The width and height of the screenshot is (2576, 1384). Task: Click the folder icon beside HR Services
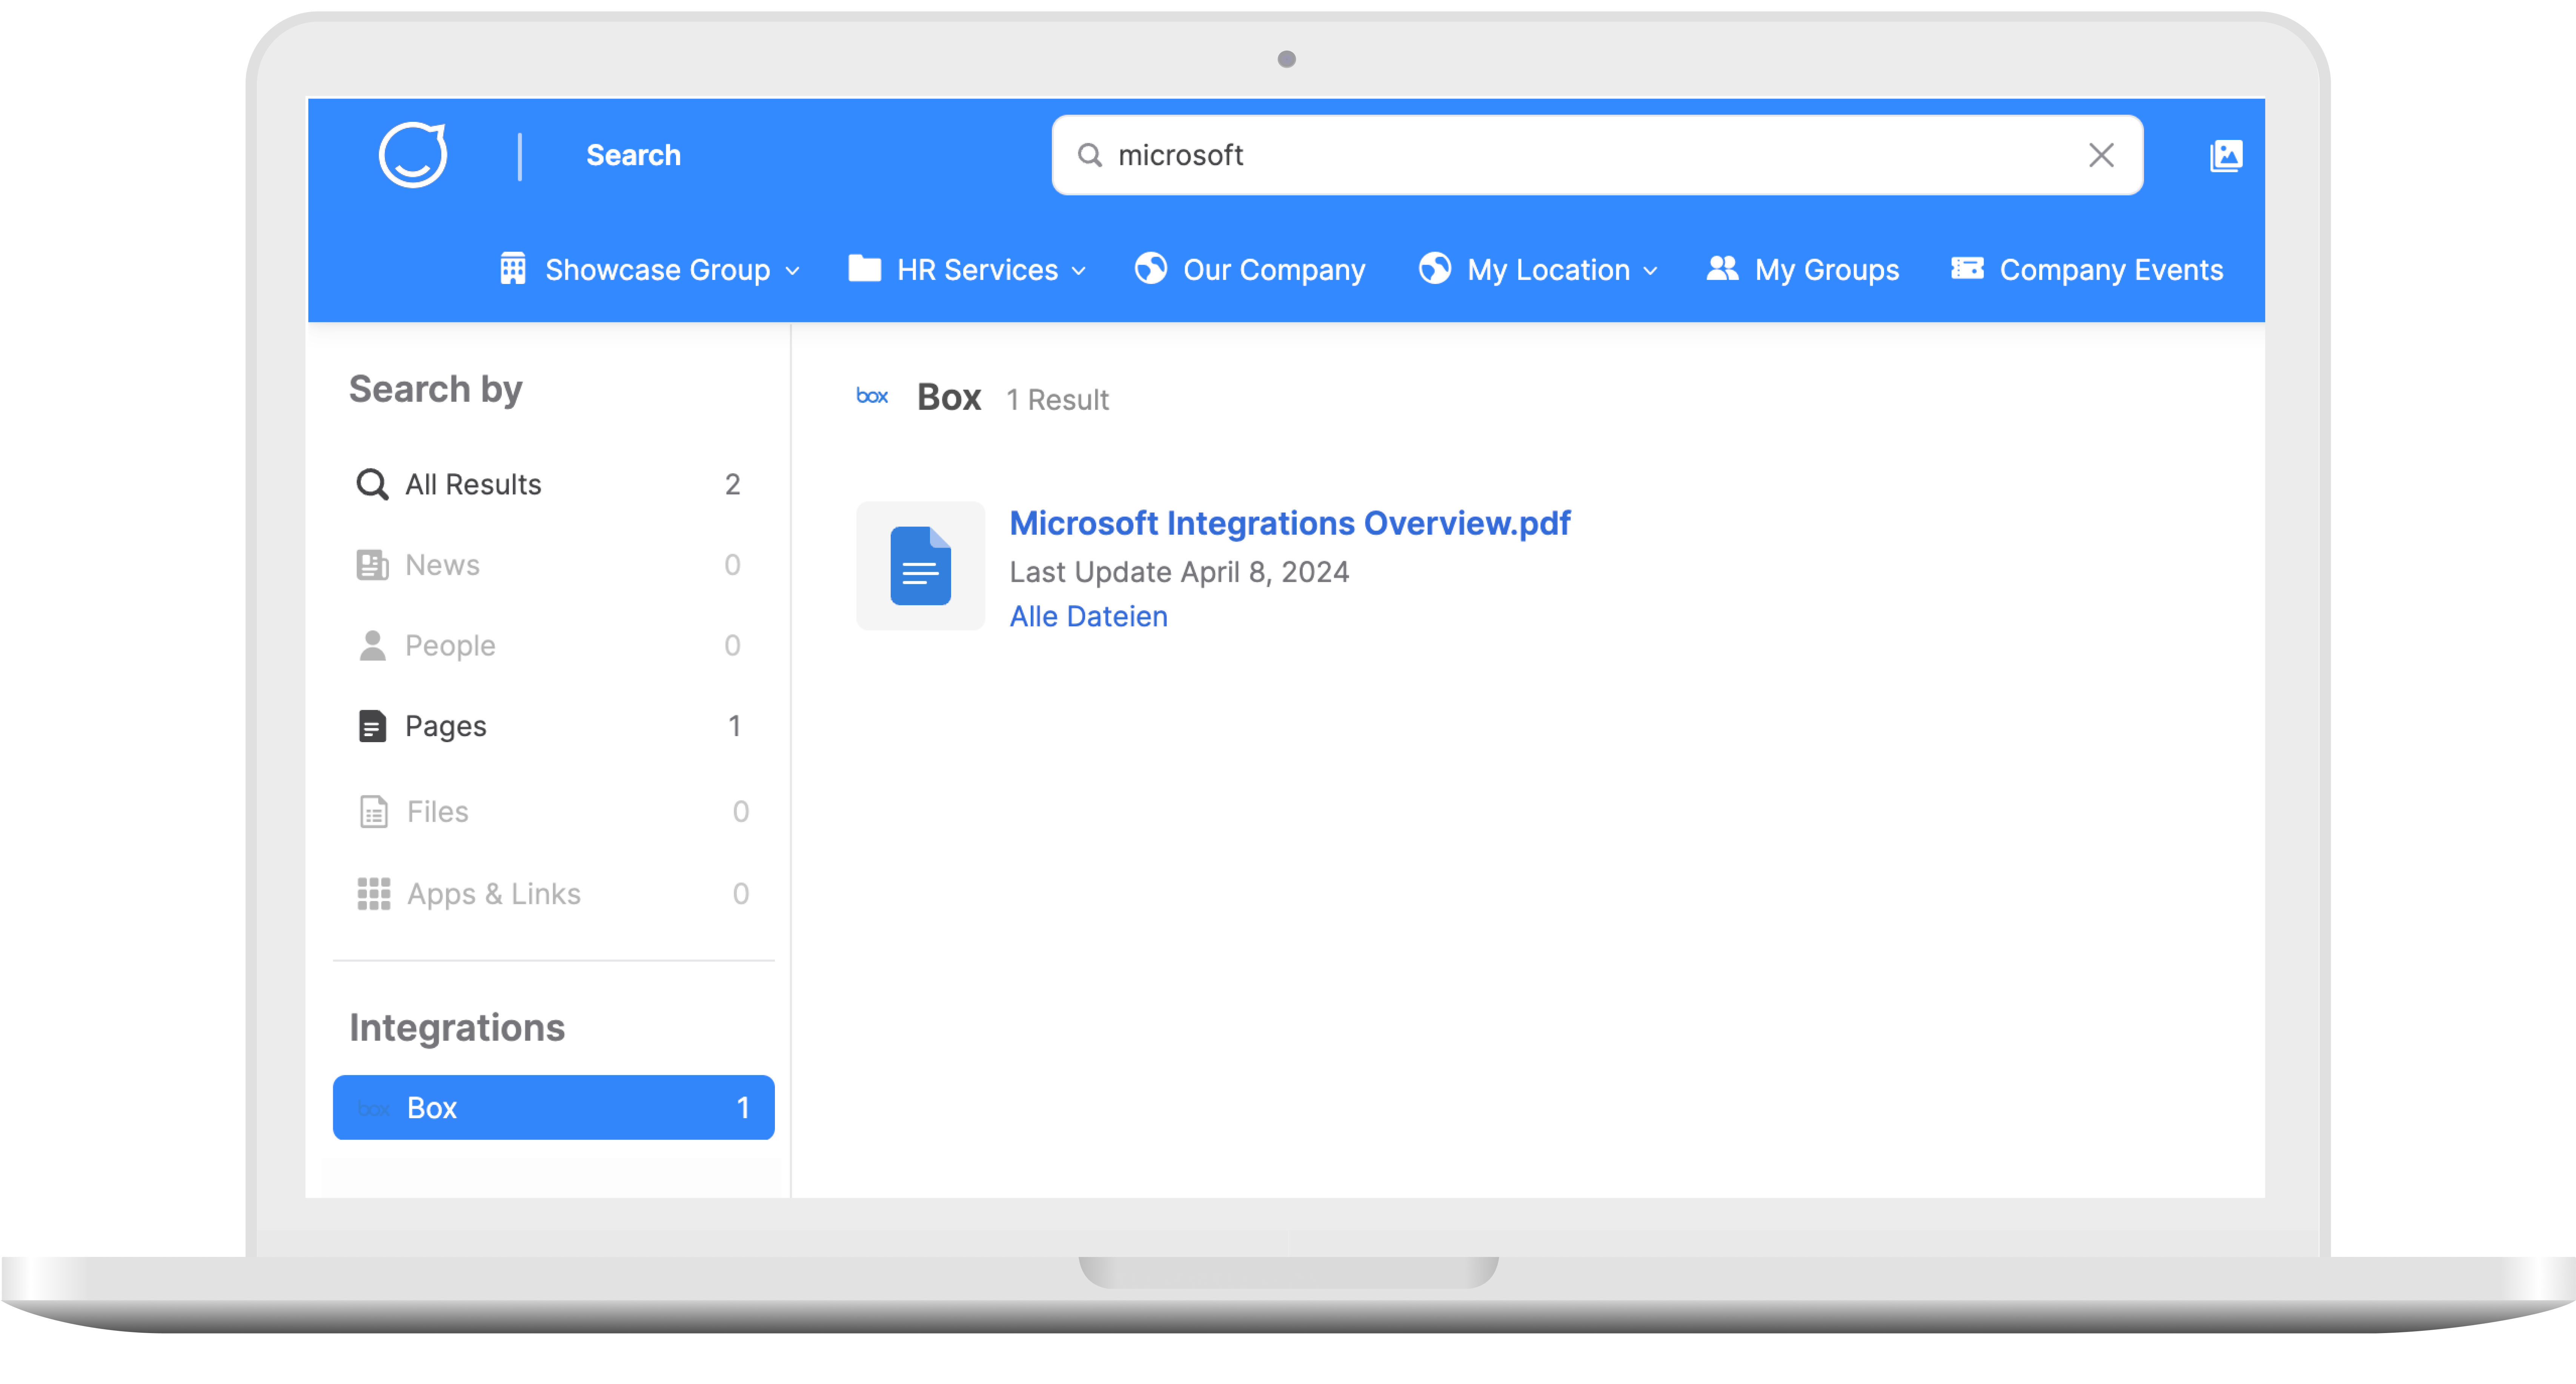coord(865,268)
